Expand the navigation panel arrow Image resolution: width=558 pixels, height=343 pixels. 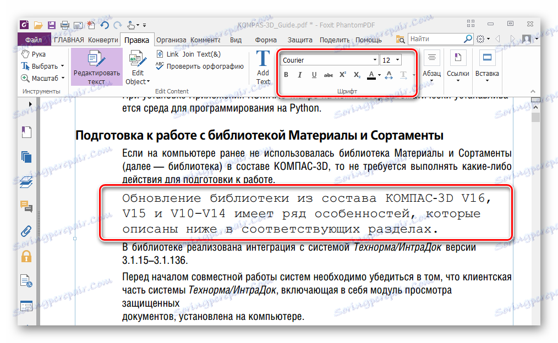click(x=30, y=104)
